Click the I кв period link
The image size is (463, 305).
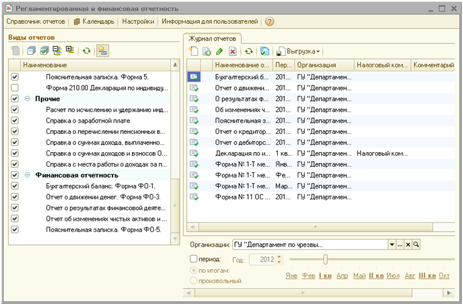pos(325,276)
